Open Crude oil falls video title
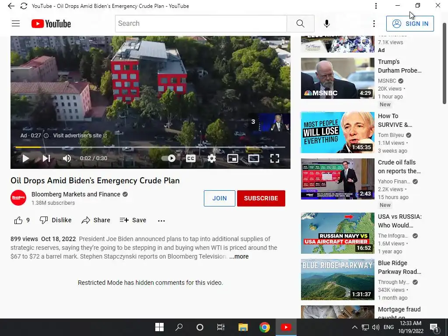Screen dimensions: 448x336 pos(399,167)
